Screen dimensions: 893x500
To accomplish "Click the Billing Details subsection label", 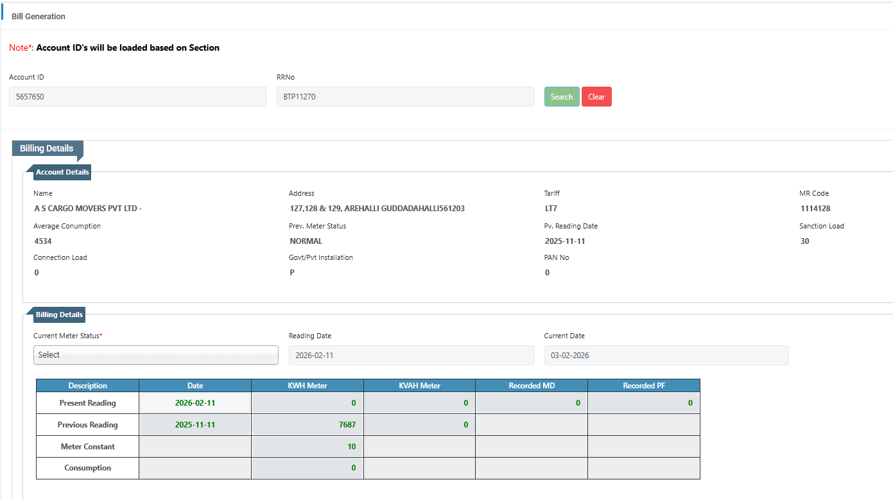I will point(59,315).
